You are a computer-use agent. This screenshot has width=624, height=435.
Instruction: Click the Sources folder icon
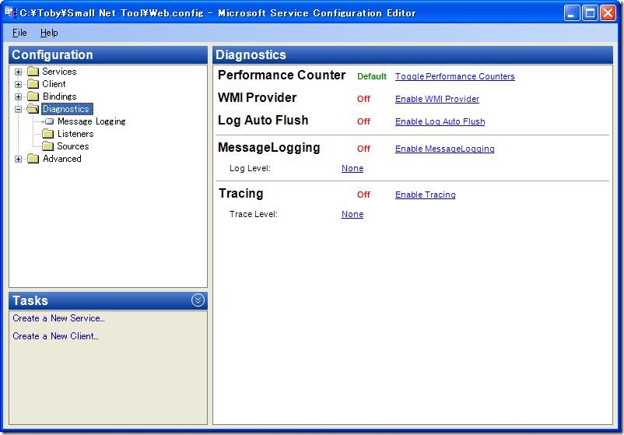pos(47,146)
